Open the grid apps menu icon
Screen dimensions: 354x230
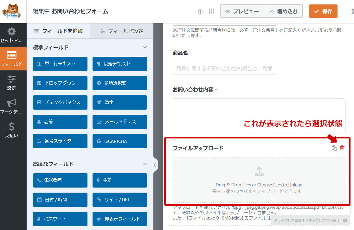click(211, 11)
